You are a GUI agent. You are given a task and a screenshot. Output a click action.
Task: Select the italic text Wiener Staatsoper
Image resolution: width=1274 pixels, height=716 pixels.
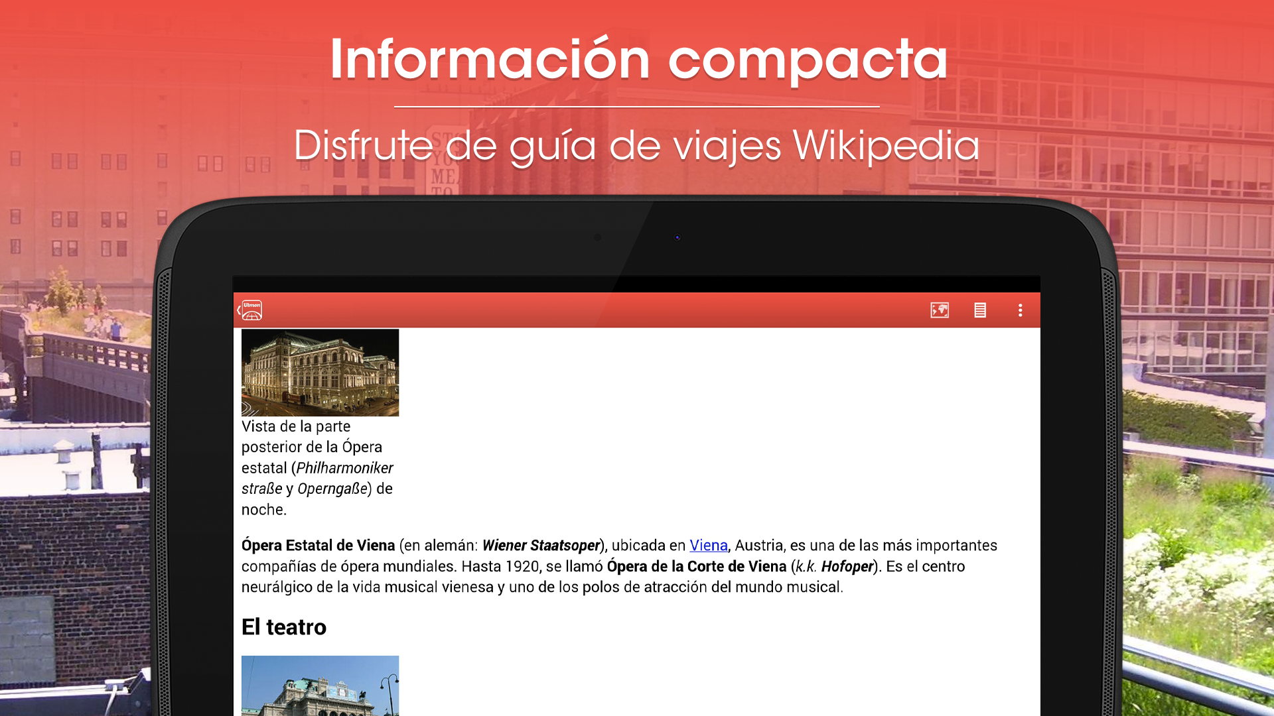(x=541, y=545)
